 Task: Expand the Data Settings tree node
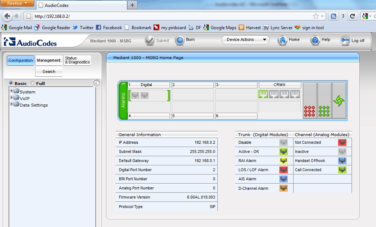click(11, 104)
